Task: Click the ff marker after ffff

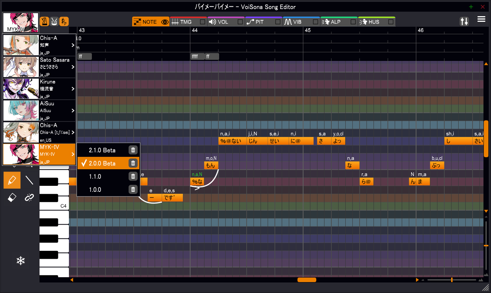Action: pyautogui.click(x=212, y=56)
